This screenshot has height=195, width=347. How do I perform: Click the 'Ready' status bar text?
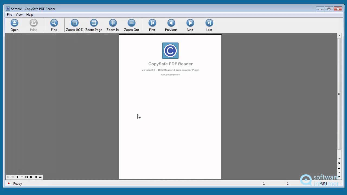click(18, 184)
